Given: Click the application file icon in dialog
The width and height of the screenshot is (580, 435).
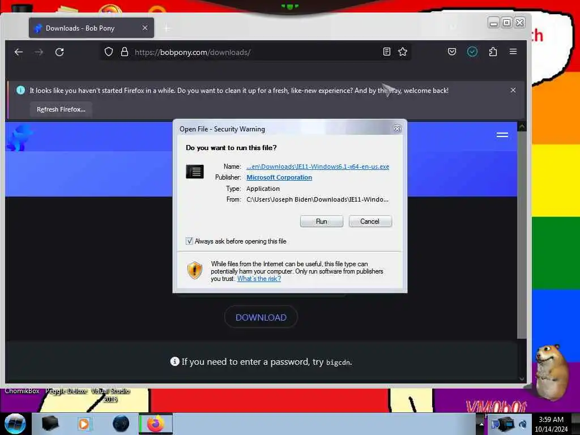Looking at the screenshot, I should pos(195,172).
